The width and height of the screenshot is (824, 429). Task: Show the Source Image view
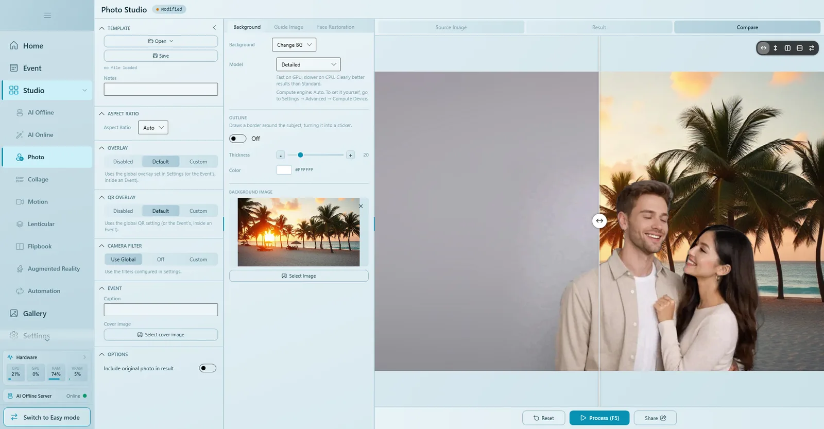(451, 27)
